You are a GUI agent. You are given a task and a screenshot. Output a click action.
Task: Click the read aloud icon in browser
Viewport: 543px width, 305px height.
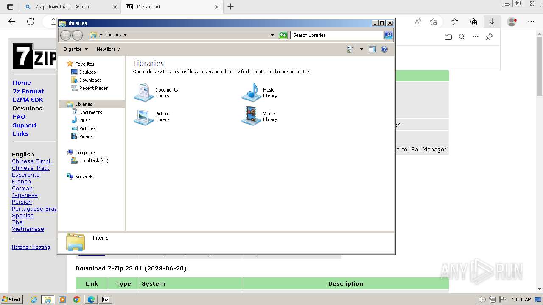[x=418, y=22]
